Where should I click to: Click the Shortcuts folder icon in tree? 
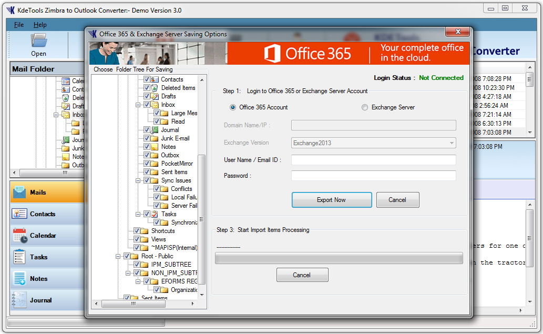[145, 231]
